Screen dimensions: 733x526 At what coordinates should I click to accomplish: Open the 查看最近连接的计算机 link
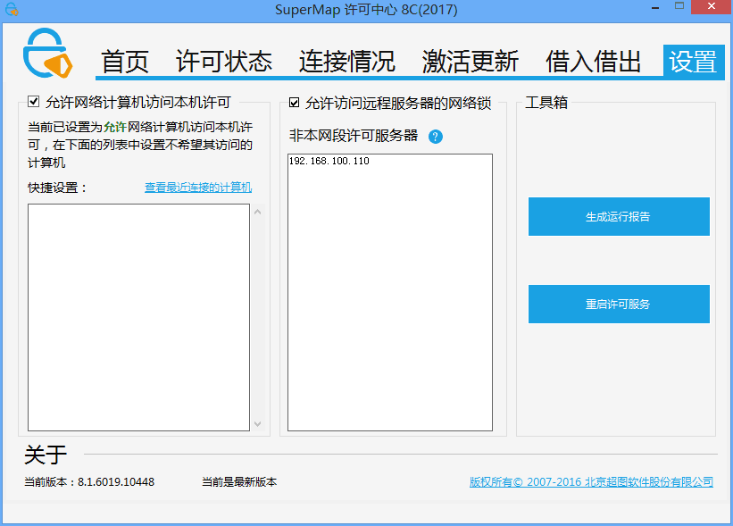click(x=198, y=187)
